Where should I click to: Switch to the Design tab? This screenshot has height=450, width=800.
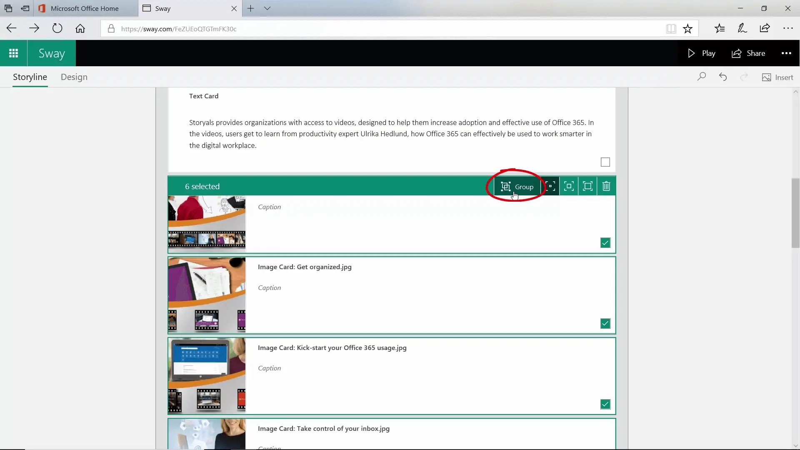click(74, 77)
